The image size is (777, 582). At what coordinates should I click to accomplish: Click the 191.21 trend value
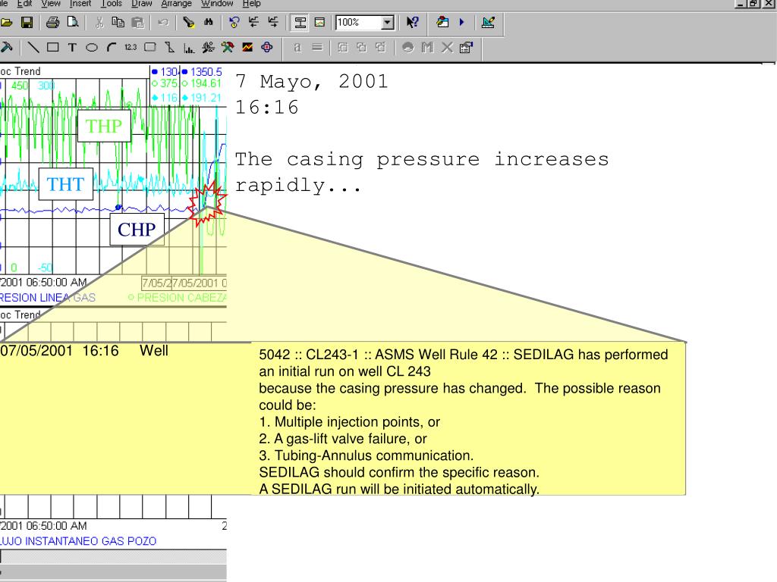pyautogui.click(x=206, y=98)
